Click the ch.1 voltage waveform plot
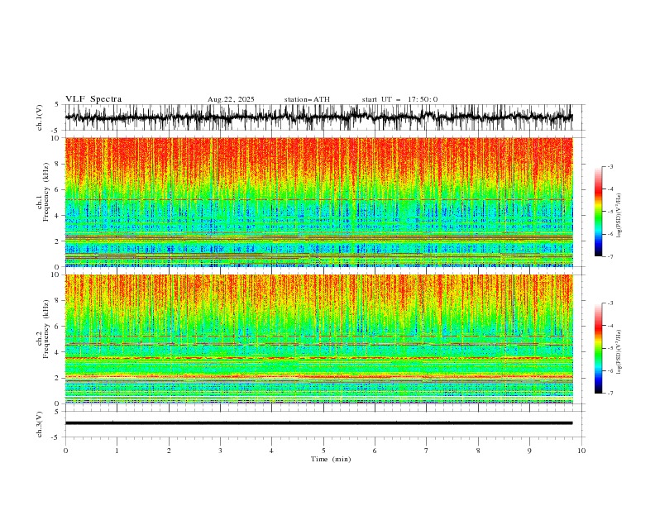This screenshot has width=655, height=506. [x=318, y=117]
